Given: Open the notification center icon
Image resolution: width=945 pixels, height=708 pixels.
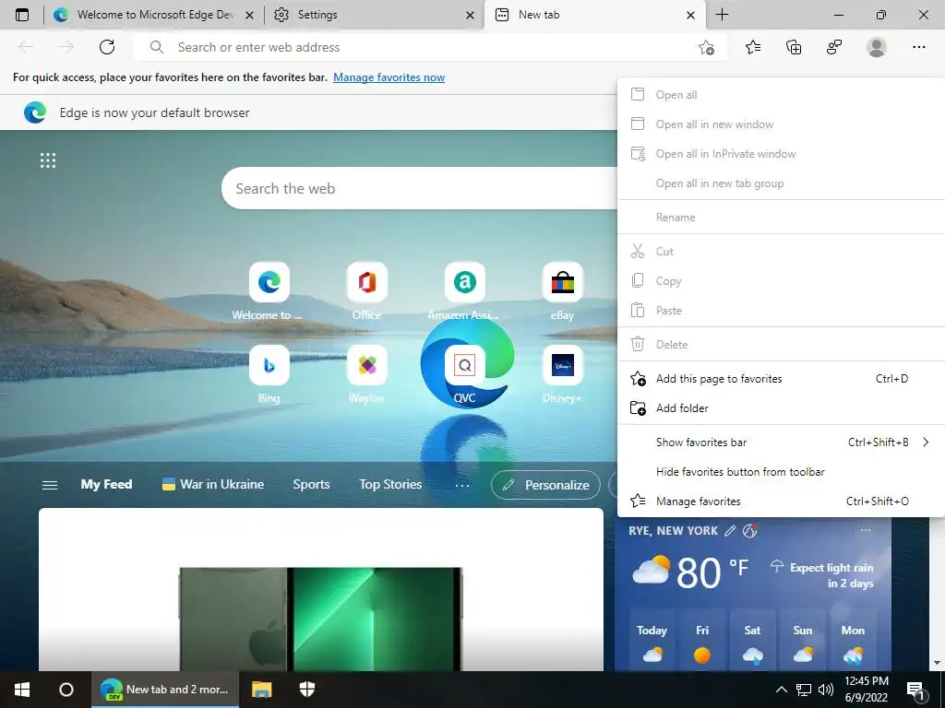Looking at the screenshot, I should click(915, 690).
